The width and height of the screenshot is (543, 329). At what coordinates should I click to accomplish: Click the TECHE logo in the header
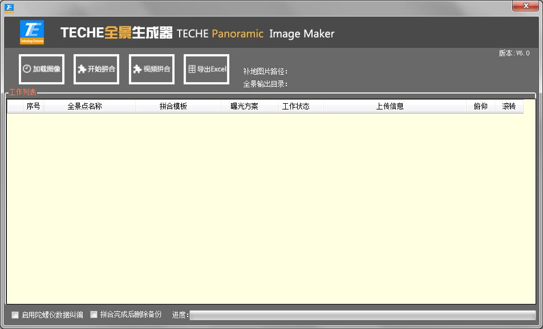[33, 33]
